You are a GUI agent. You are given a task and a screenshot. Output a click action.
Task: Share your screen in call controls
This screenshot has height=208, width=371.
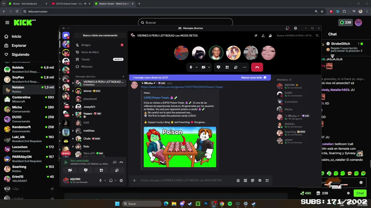pyautogui.click(x=219, y=67)
